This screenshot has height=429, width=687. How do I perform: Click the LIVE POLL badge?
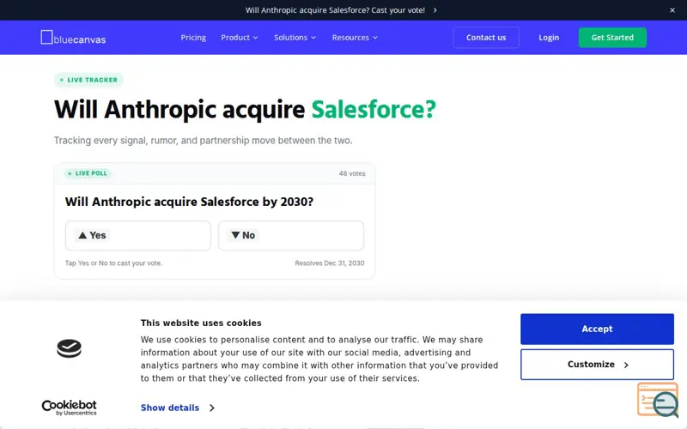click(x=88, y=173)
